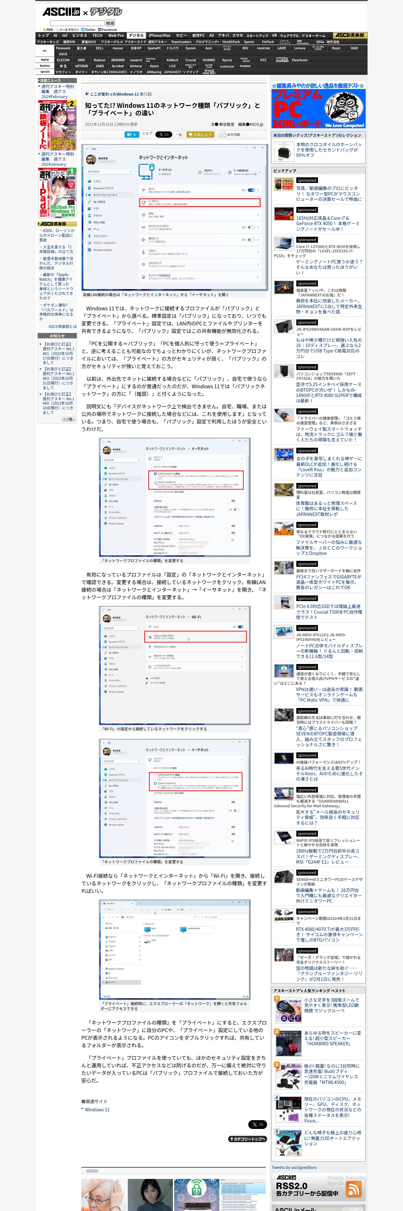The image size is (403, 1211).
Task: Open ranking item 3 MTWL4500 charger link
Action: [332, 1074]
